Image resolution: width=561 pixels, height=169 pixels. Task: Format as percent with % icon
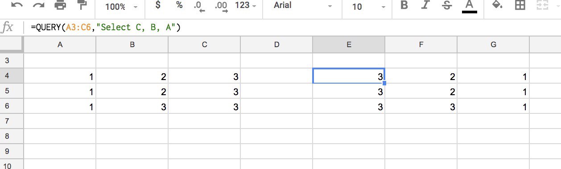[x=179, y=6]
